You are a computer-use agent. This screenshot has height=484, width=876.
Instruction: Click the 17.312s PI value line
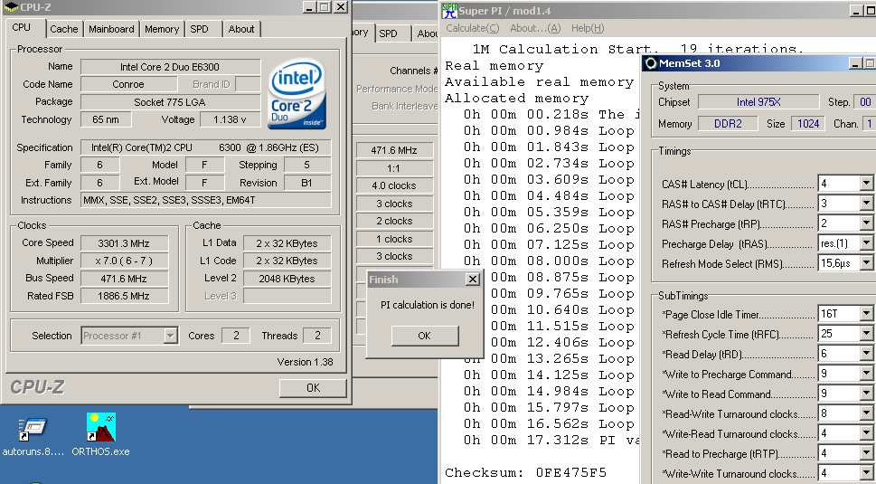pyautogui.click(x=551, y=440)
